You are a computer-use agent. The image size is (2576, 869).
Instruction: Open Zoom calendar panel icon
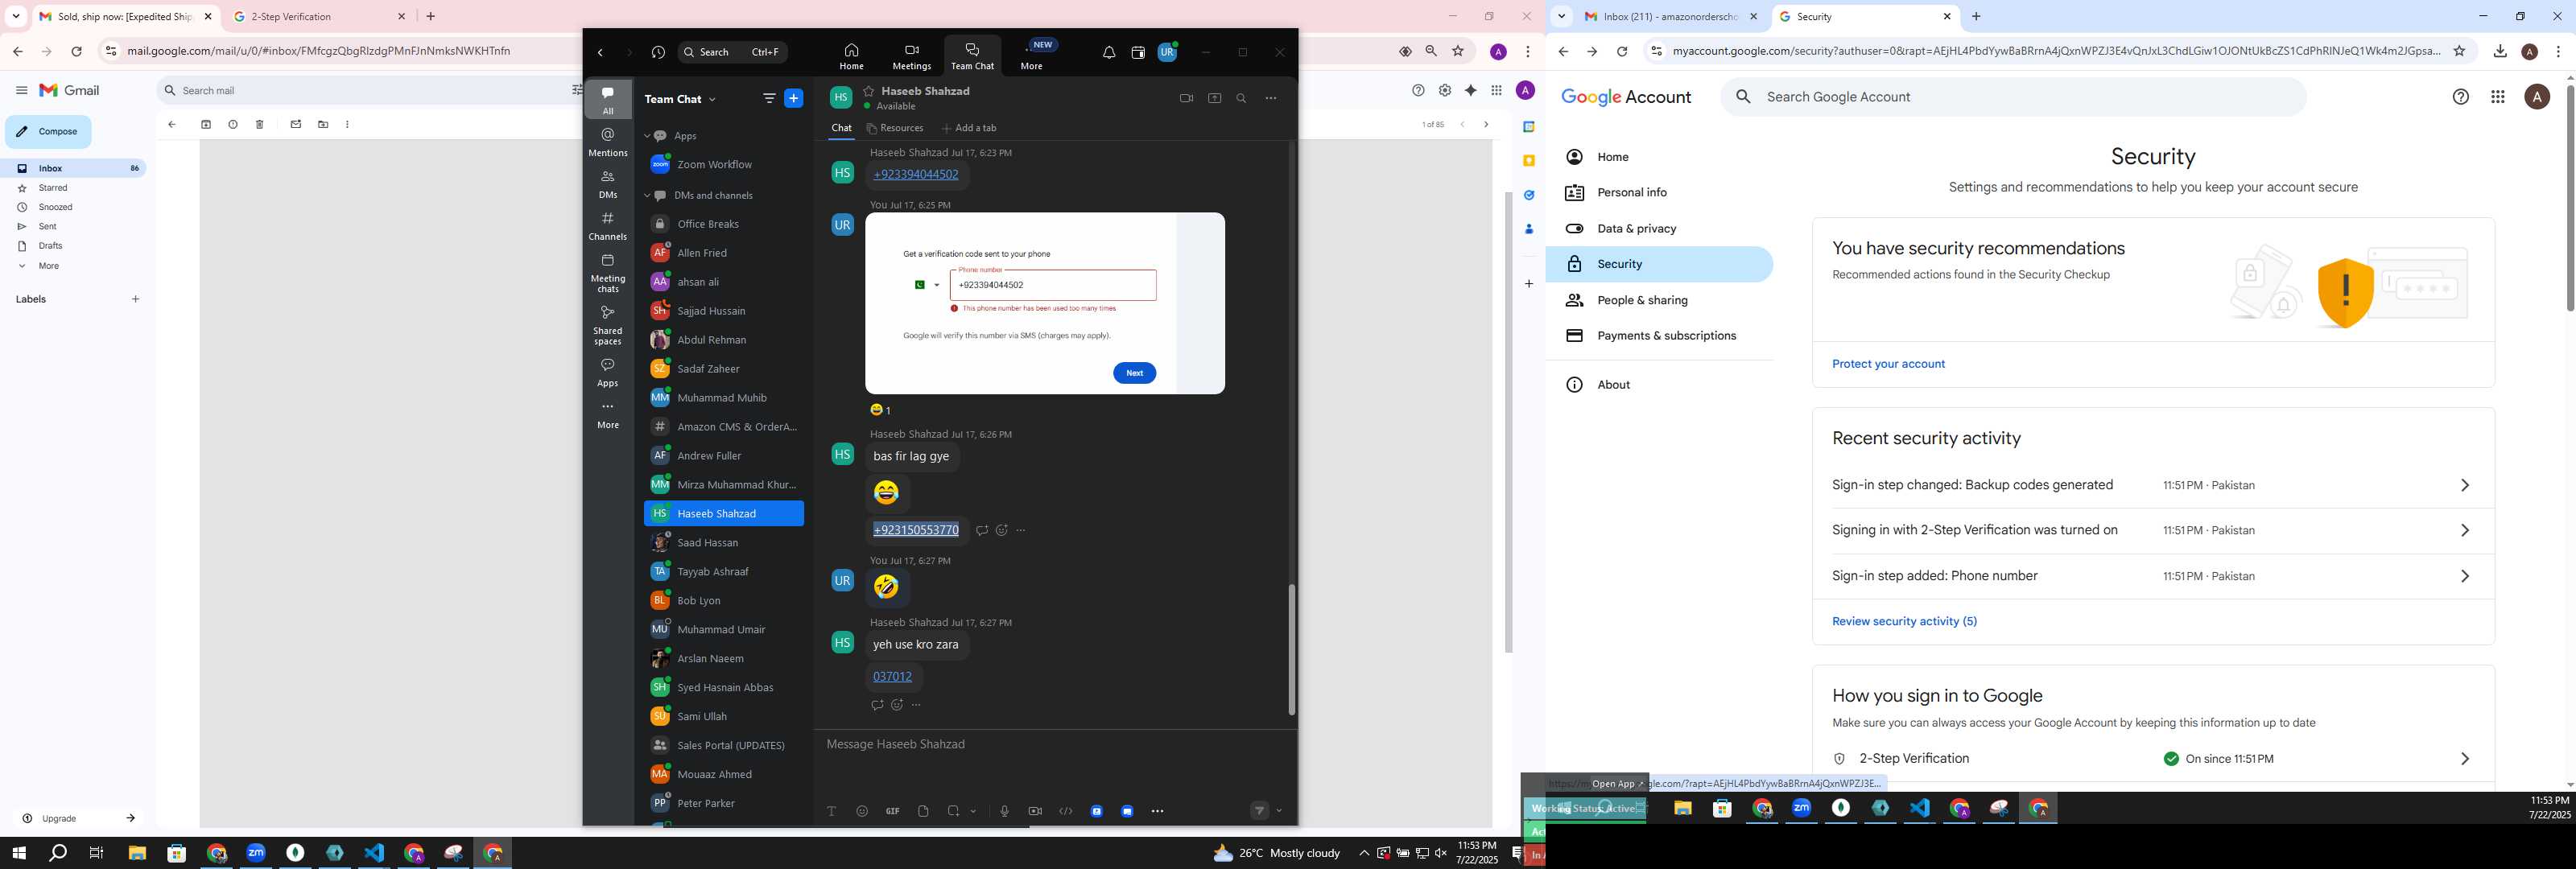coord(1138,52)
